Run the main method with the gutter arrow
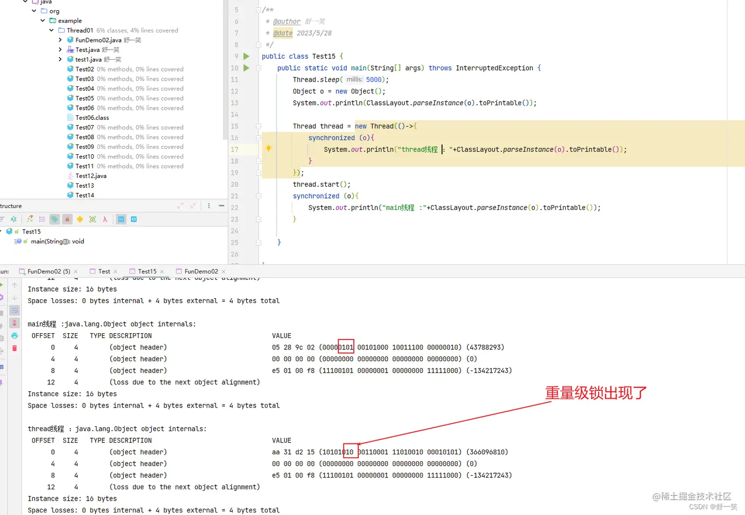This screenshot has width=745, height=515. click(246, 68)
